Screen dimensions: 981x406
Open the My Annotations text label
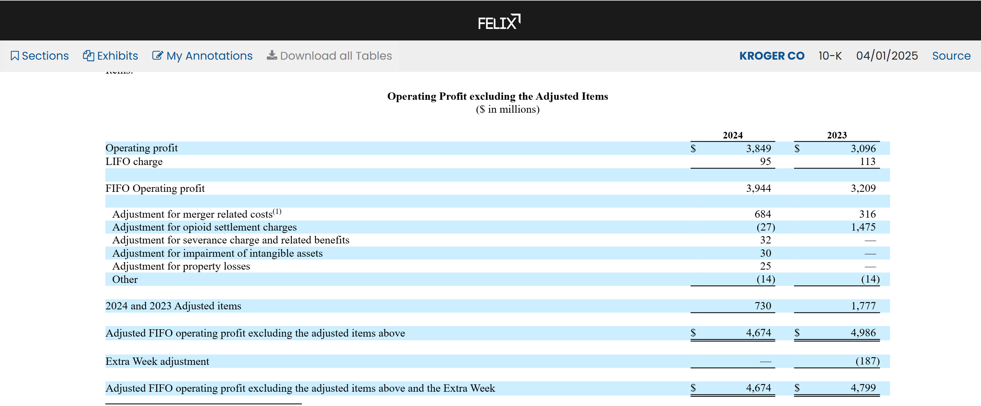(209, 56)
